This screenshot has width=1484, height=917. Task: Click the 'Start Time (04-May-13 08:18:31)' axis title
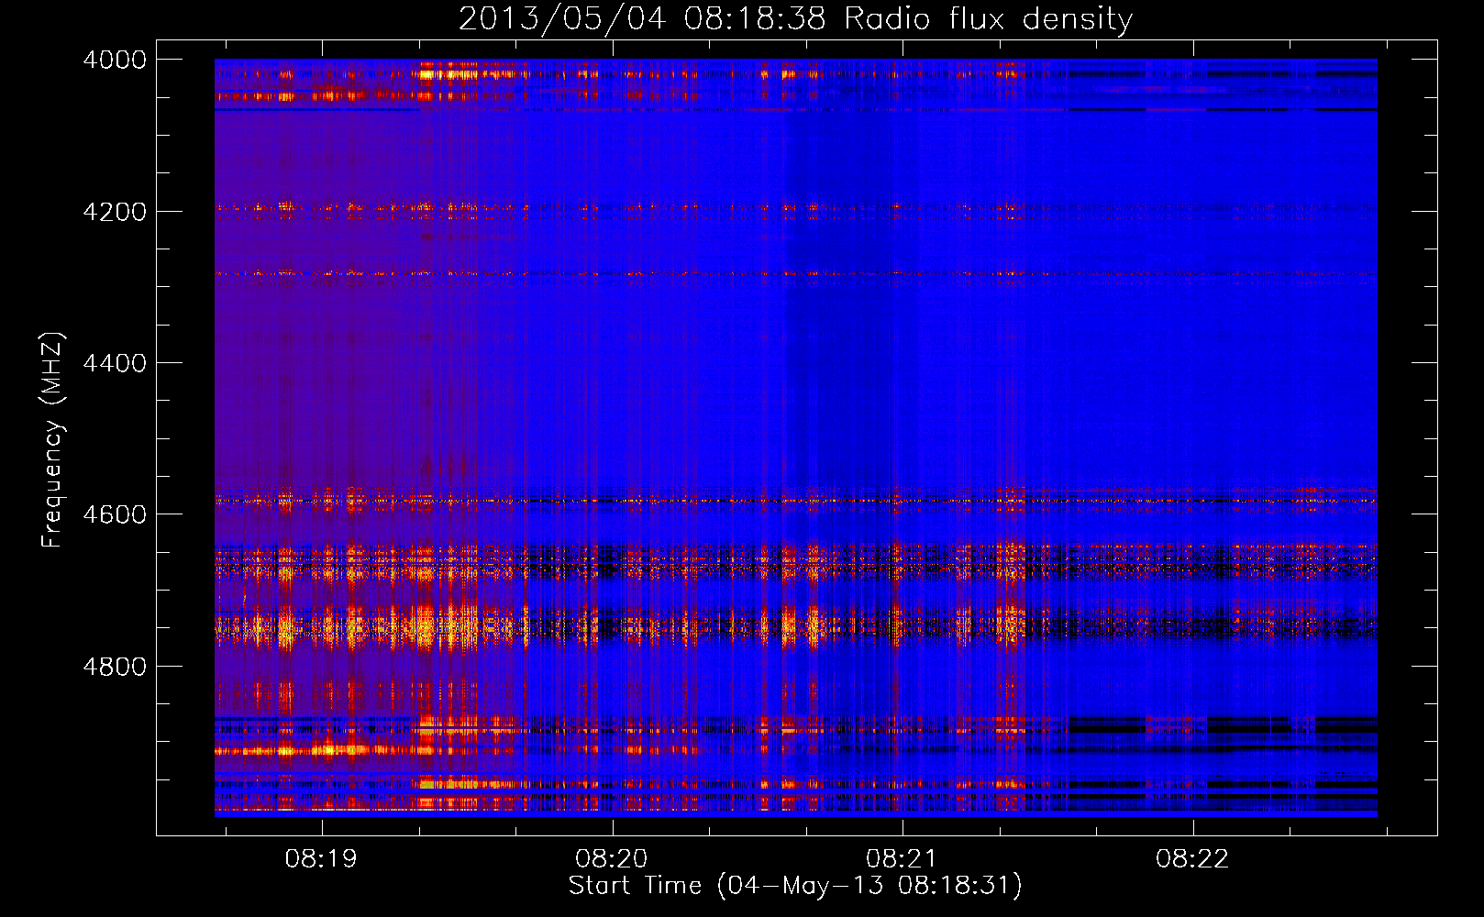point(795,886)
